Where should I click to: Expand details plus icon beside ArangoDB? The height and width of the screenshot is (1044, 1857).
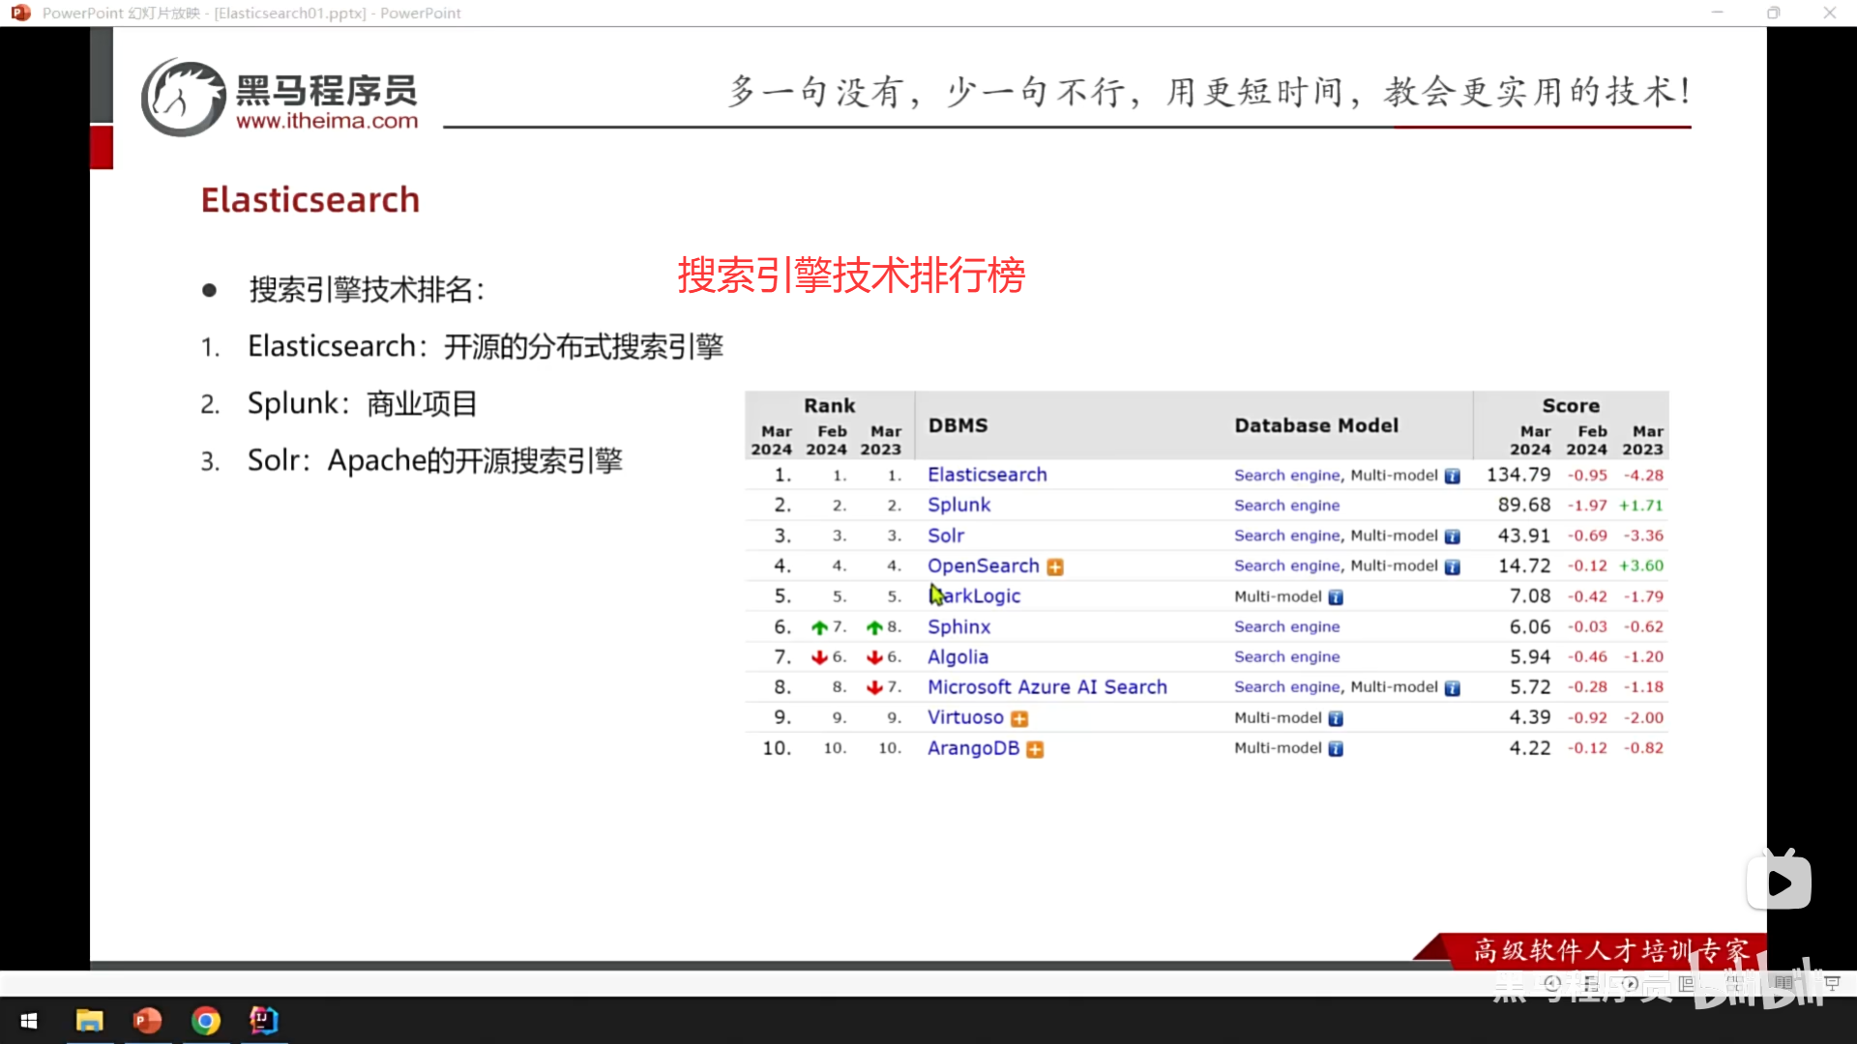coord(1035,749)
